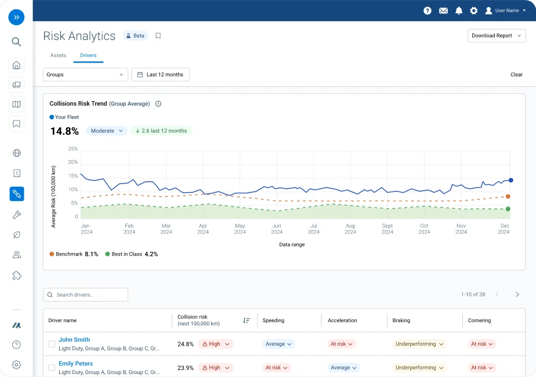Expand the sidebar with double-arrow button
This screenshot has width=536, height=377.
tap(16, 17)
